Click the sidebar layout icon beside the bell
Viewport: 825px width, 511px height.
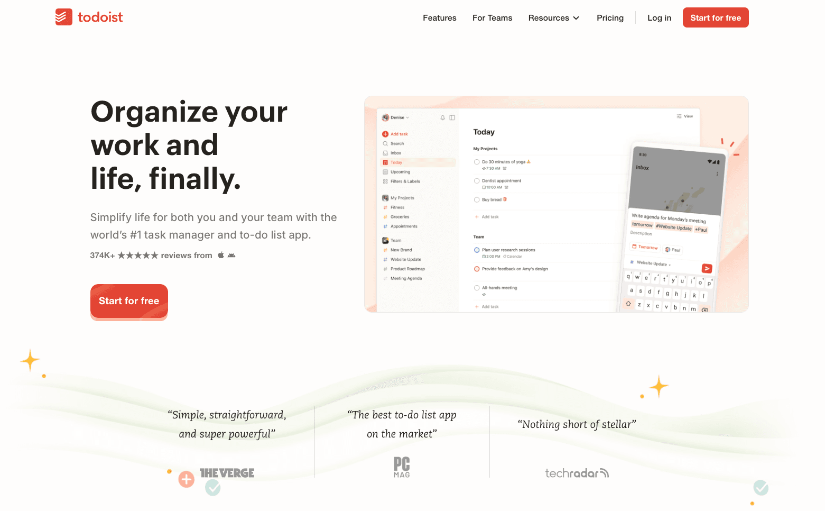point(452,117)
